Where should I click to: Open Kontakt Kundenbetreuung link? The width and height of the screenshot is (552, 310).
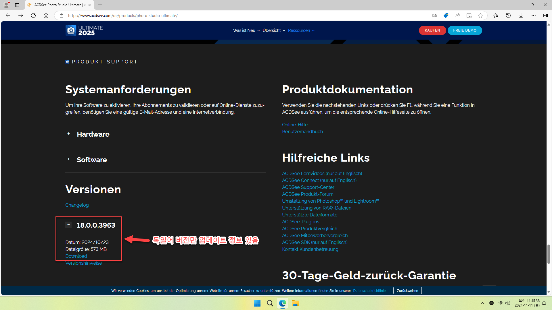(310, 249)
